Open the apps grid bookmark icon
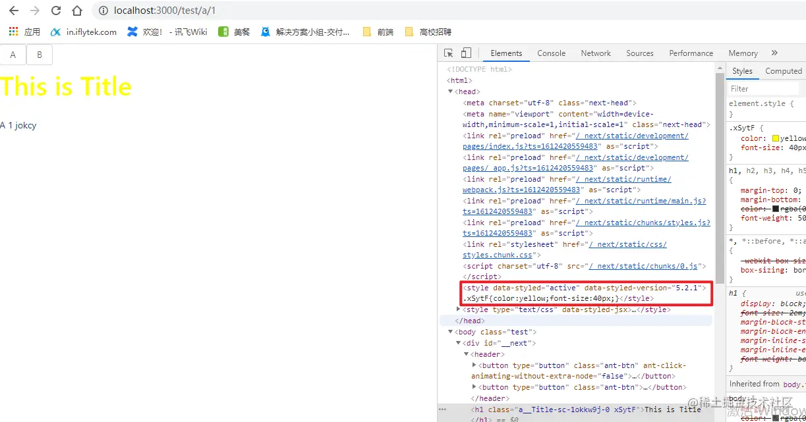Viewport: 806px width, 422px height. coord(13,32)
